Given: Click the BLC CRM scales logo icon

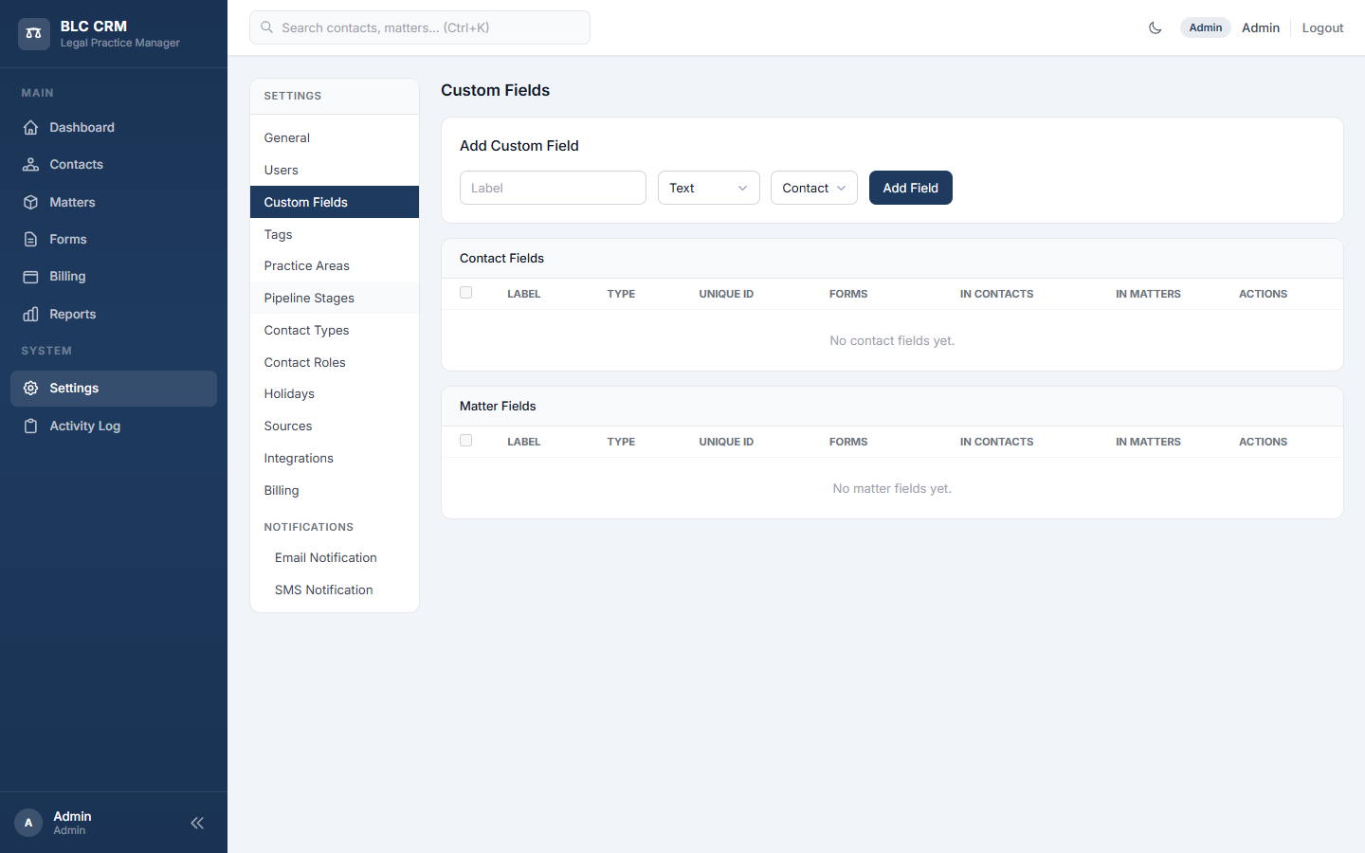Looking at the screenshot, I should coord(34,34).
